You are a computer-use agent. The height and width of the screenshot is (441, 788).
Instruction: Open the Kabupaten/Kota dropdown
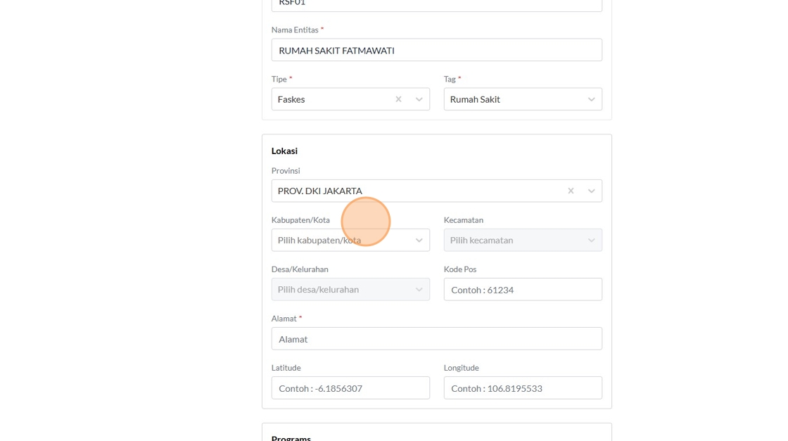click(x=338, y=240)
